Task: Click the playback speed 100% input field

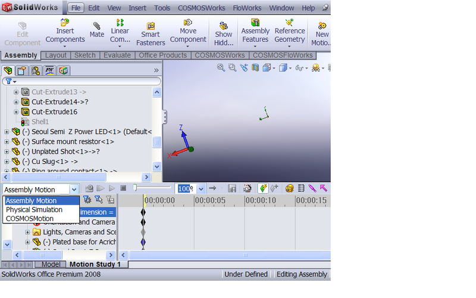Action: [x=185, y=189]
